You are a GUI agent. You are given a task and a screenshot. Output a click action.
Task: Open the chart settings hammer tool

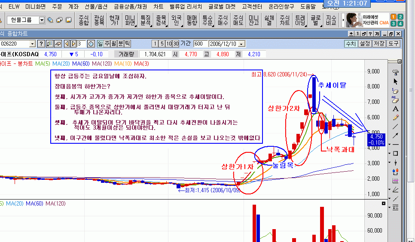(395, 72)
